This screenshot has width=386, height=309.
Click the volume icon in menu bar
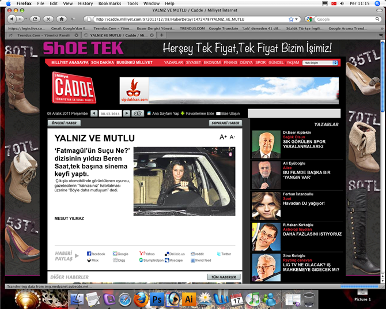[x=342, y=3]
